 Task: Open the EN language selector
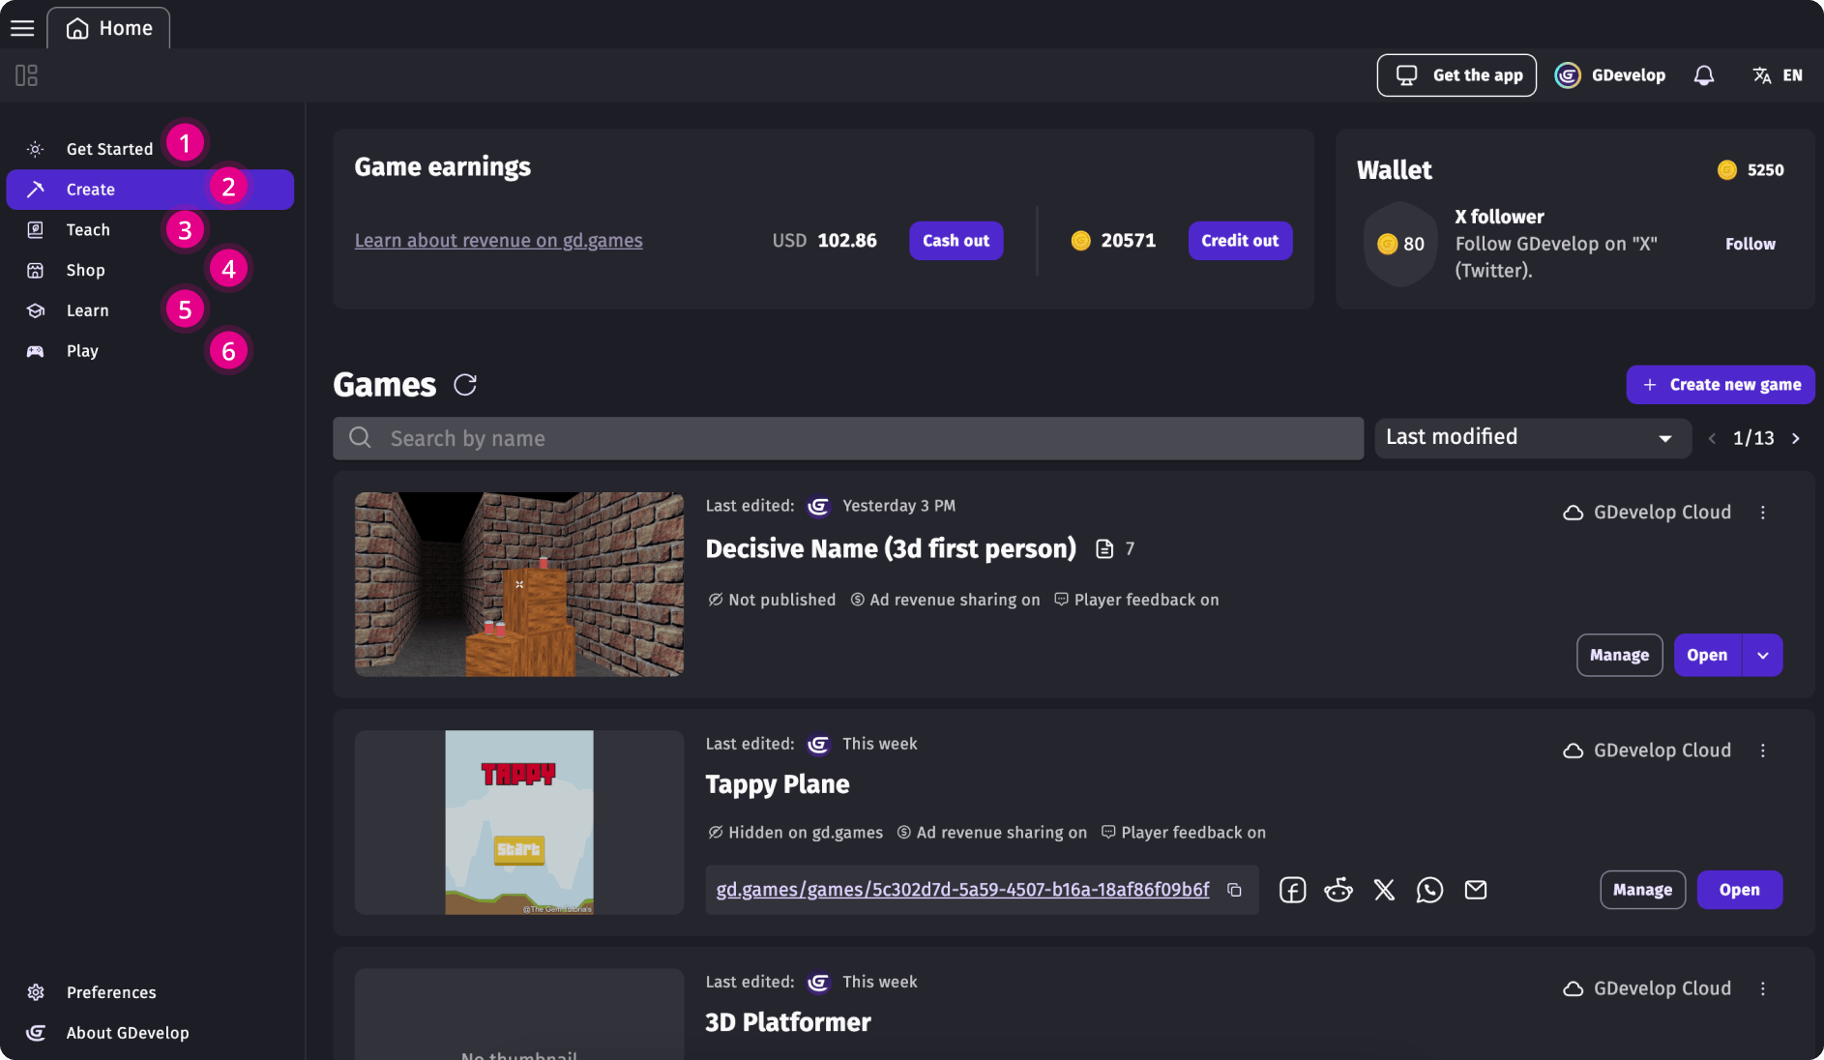tap(1778, 74)
